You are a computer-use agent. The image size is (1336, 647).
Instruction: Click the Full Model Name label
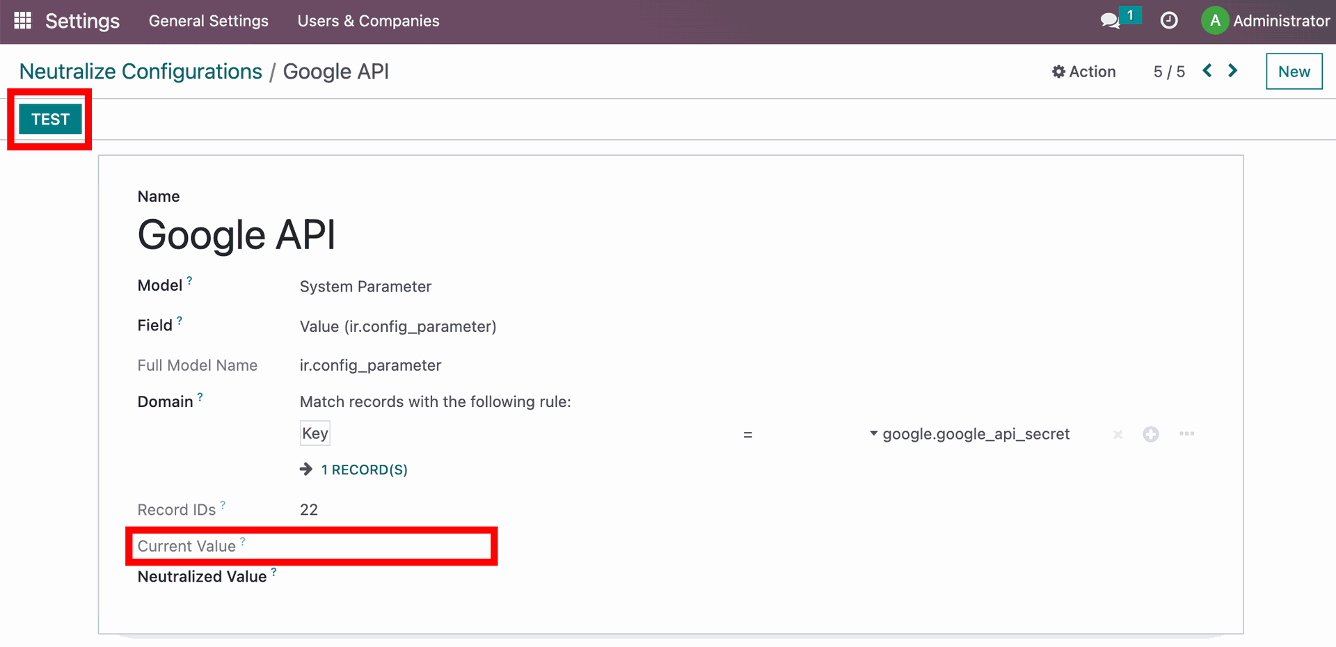pos(197,365)
